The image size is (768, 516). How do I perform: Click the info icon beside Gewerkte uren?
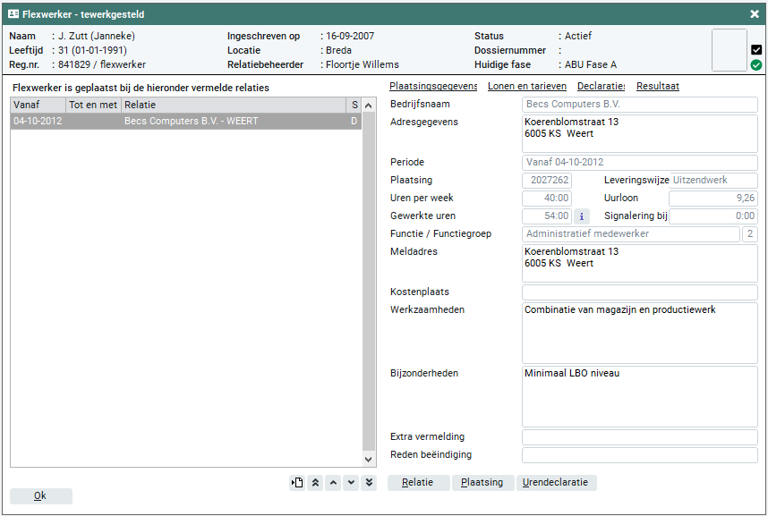[x=581, y=216]
